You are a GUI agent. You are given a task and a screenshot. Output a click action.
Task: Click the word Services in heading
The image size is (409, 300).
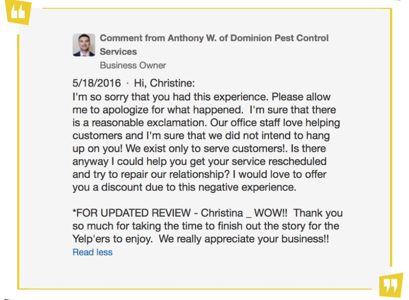click(x=118, y=52)
